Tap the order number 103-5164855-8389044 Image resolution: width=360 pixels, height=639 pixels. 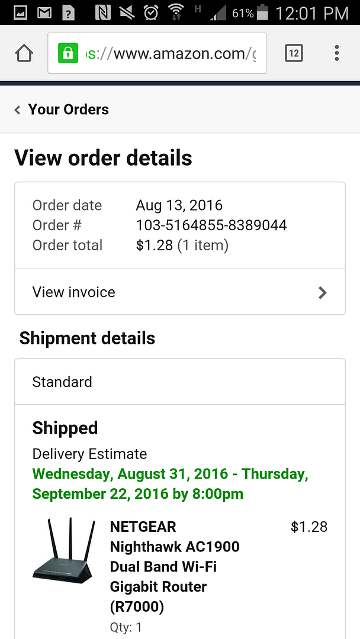(211, 225)
